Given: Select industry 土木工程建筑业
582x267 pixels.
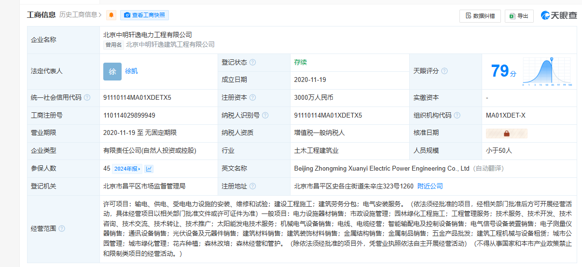Looking at the screenshot, I should (317, 151).
